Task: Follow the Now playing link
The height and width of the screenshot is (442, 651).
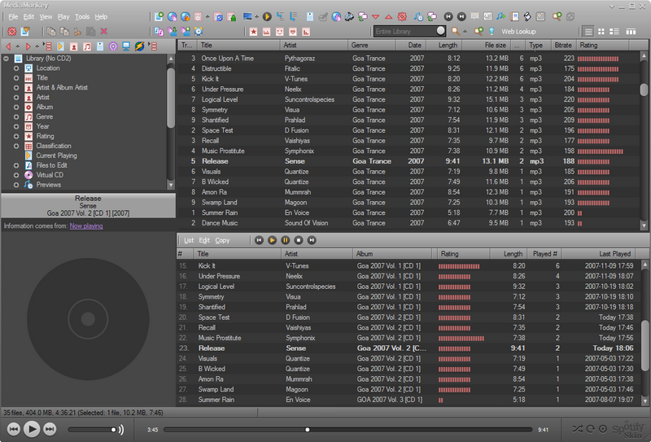Action: tap(86, 226)
